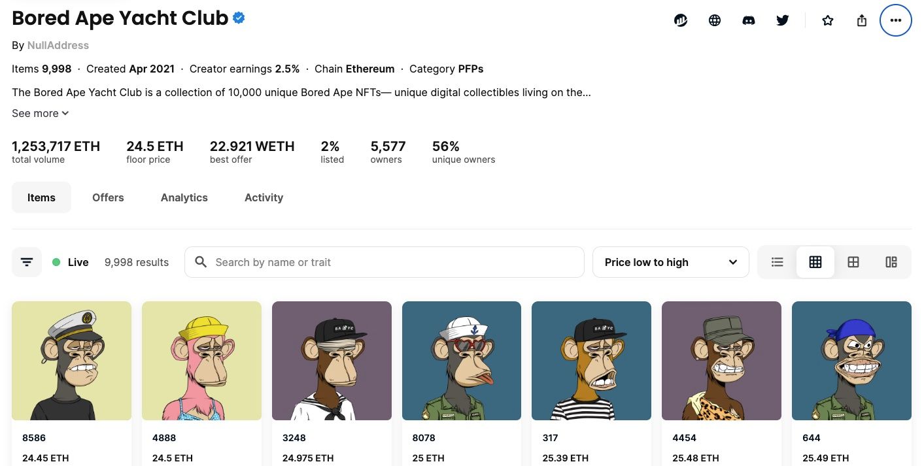Open the more options ellipsis menu
Viewport: 924px width, 466px height.
tap(896, 20)
